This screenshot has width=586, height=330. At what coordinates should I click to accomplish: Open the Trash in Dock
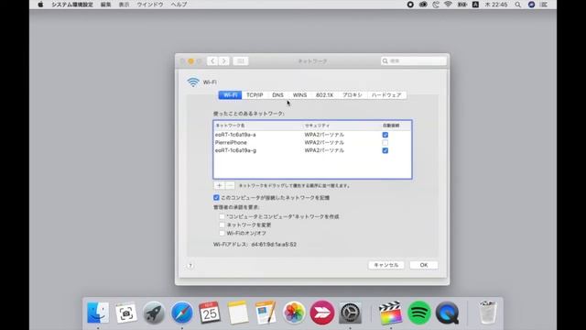click(x=488, y=313)
